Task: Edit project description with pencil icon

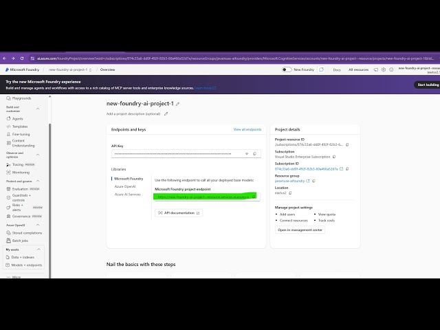Action: 166,114
